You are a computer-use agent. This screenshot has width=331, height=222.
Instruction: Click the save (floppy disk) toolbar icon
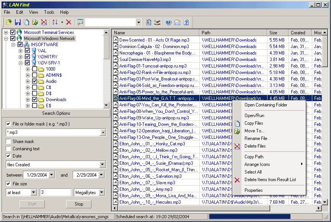(18, 23)
